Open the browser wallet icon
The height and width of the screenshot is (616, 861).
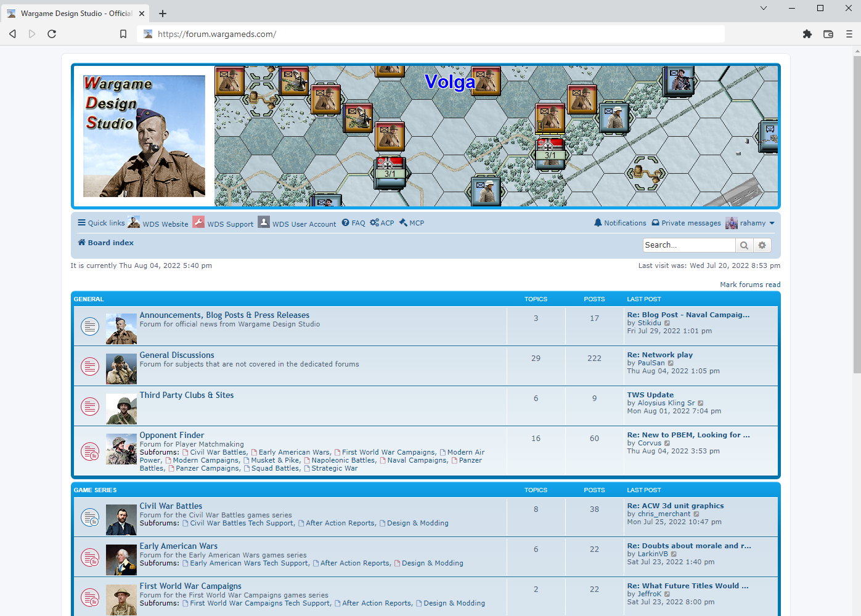[x=828, y=34]
